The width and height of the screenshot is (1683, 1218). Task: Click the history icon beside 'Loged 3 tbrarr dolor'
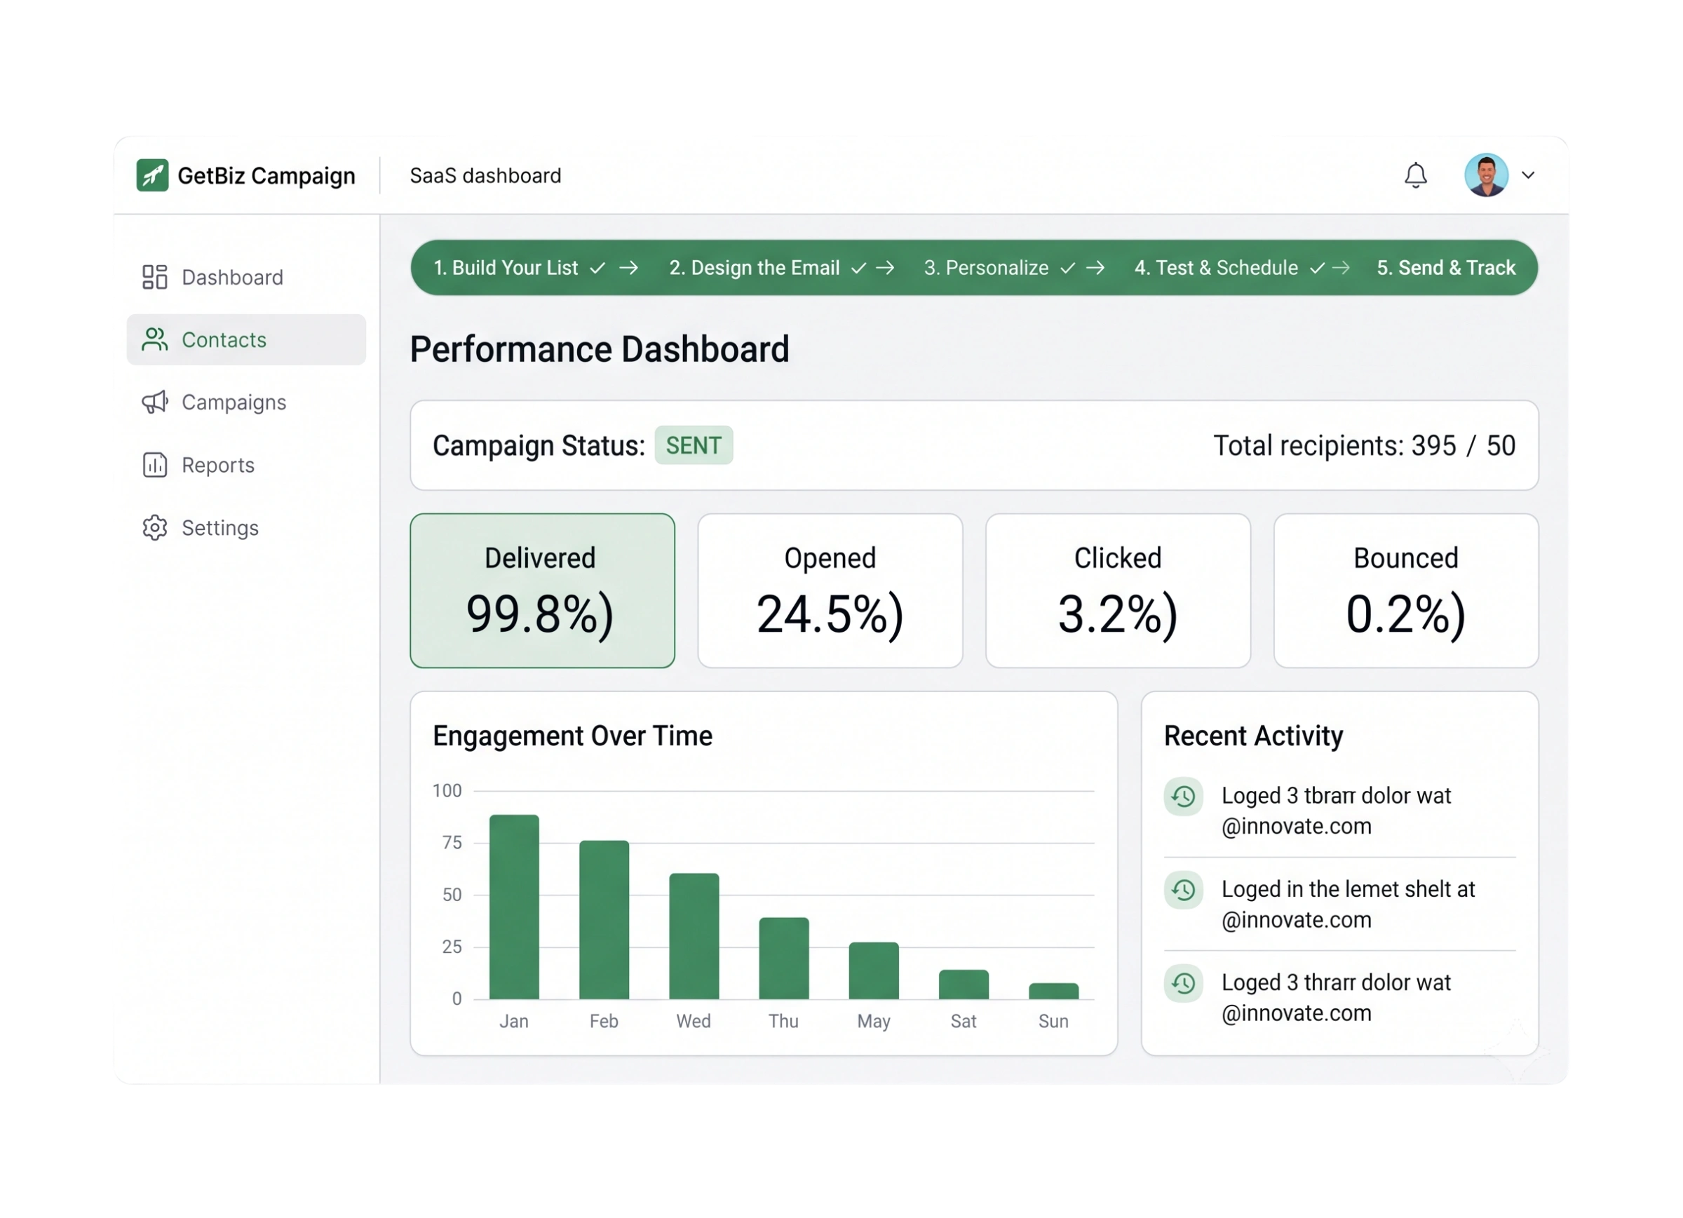[1183, 797]
